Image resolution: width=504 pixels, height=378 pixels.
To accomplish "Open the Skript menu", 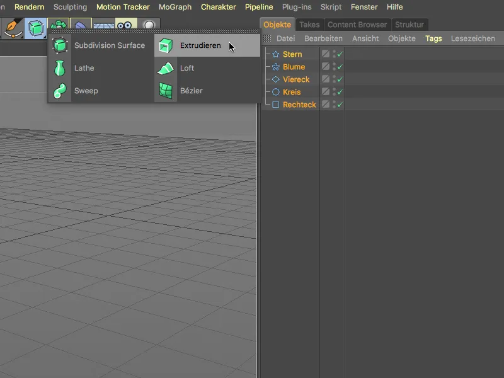I will pyautogui.click(x=331, y=7).
